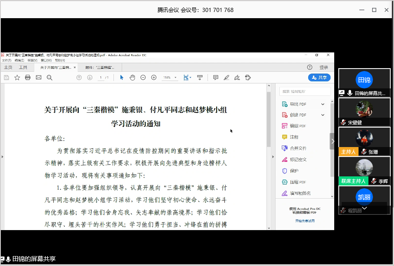Go to next page arrow icon
Screen dimensions: 394x266
coord(90,78)
